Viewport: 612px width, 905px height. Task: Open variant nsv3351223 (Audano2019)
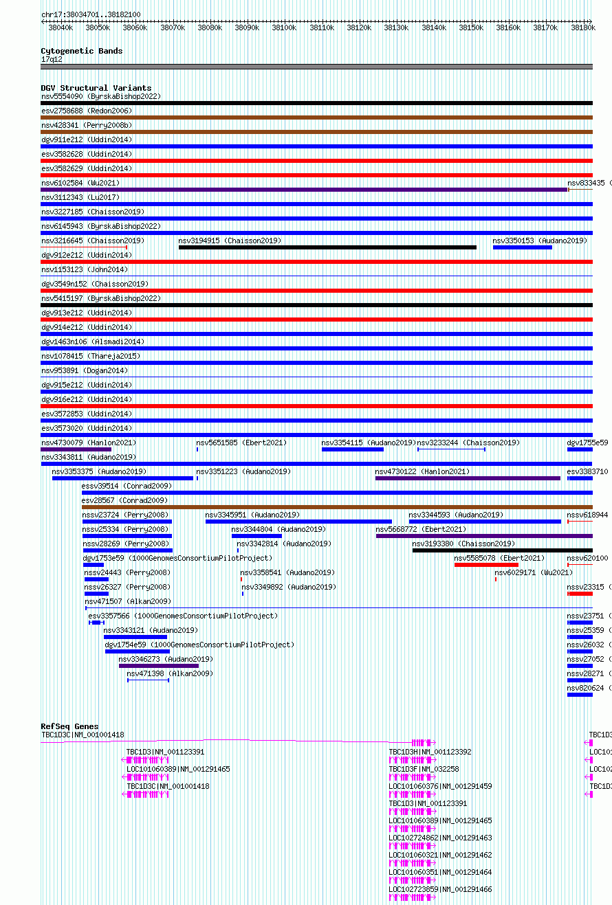243,472
